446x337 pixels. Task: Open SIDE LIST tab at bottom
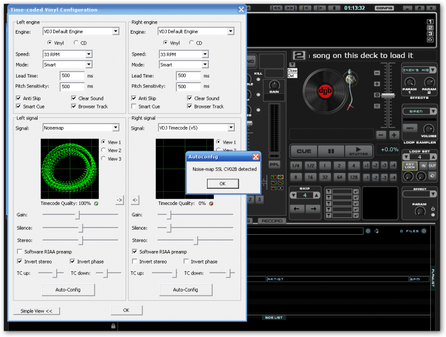coord(274,317)
